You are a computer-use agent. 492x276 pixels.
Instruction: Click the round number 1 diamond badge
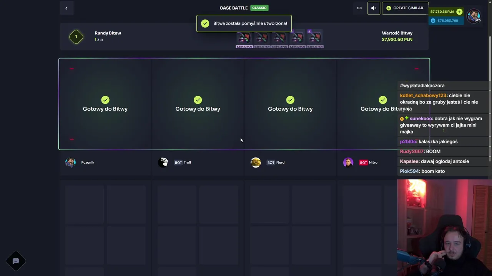76,36
